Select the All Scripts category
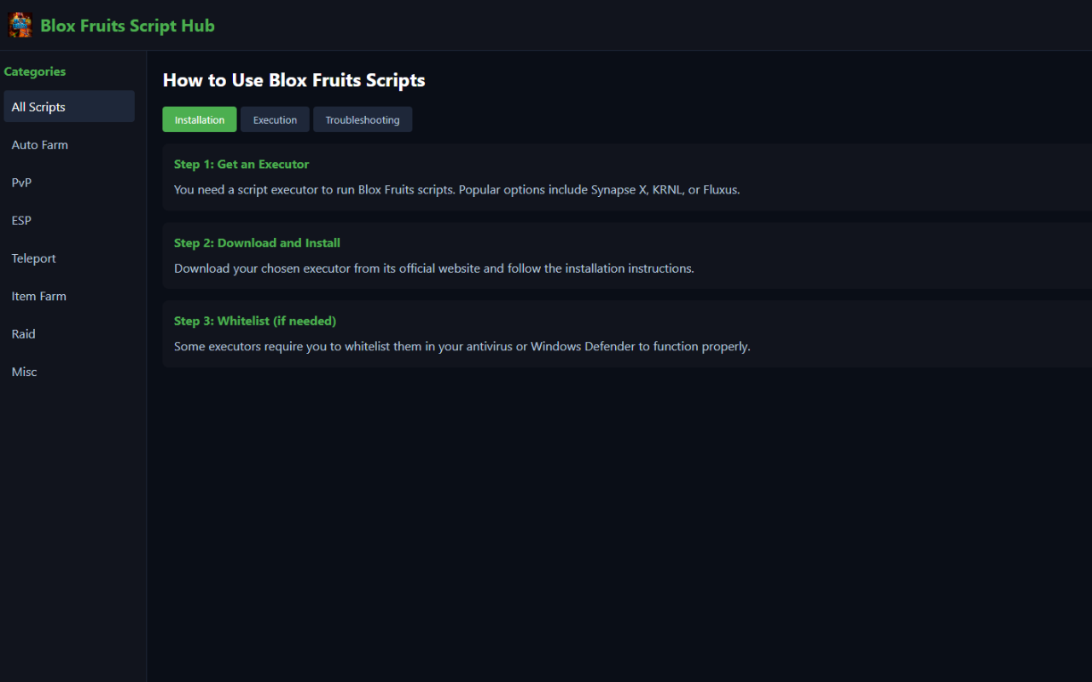The width and height of the screenshot is (1092, 682). [68, 106]
